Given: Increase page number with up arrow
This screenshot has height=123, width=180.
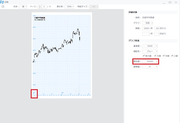Looking at the screenshot, I should coord(40,6).
